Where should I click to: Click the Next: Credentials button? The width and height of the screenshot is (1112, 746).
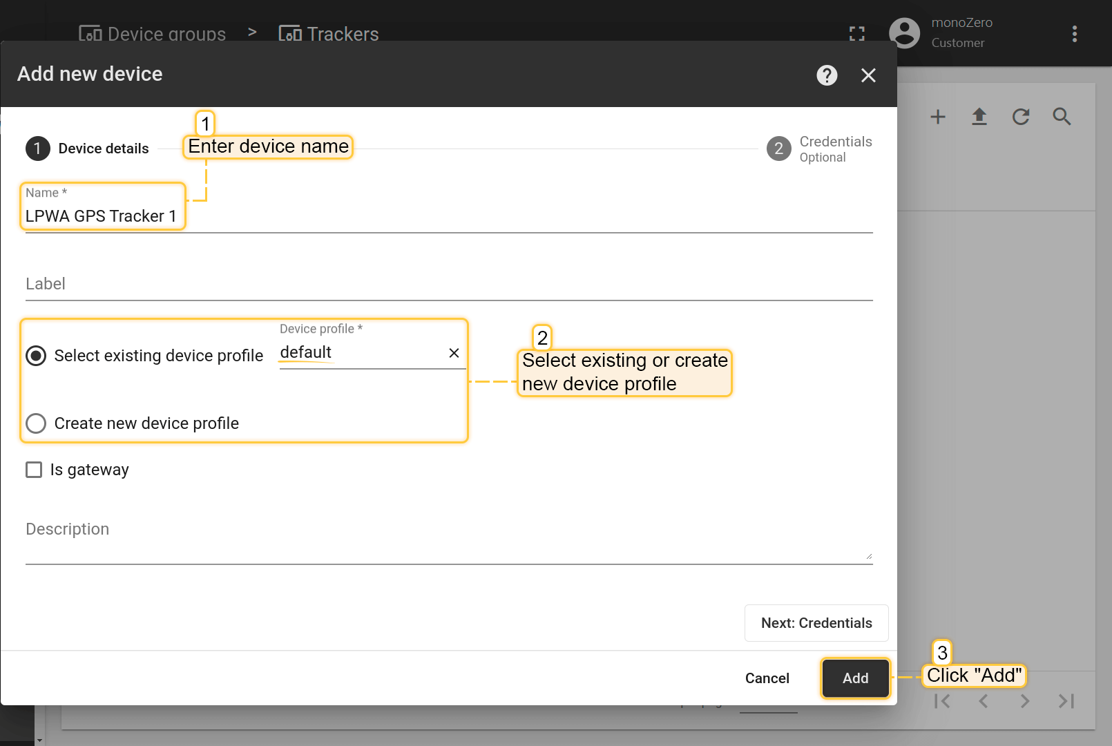pyautogui.click(x=816, y=623)
